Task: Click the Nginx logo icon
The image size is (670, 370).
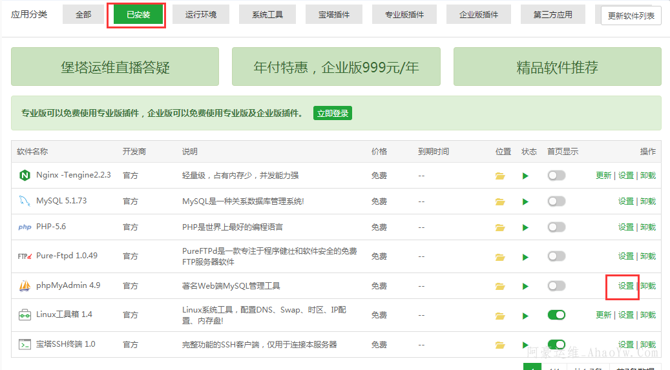Action: [x=25, y=175]
